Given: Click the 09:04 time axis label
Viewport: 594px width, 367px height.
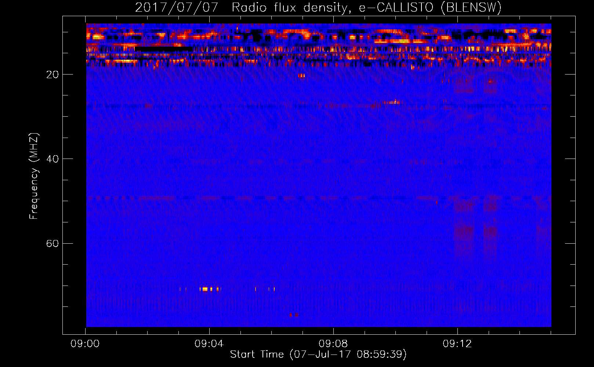Looking at the screenshot, I should click(209, 344).
